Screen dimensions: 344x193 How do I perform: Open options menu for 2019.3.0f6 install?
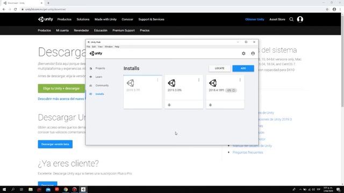[x=199, y=80]
